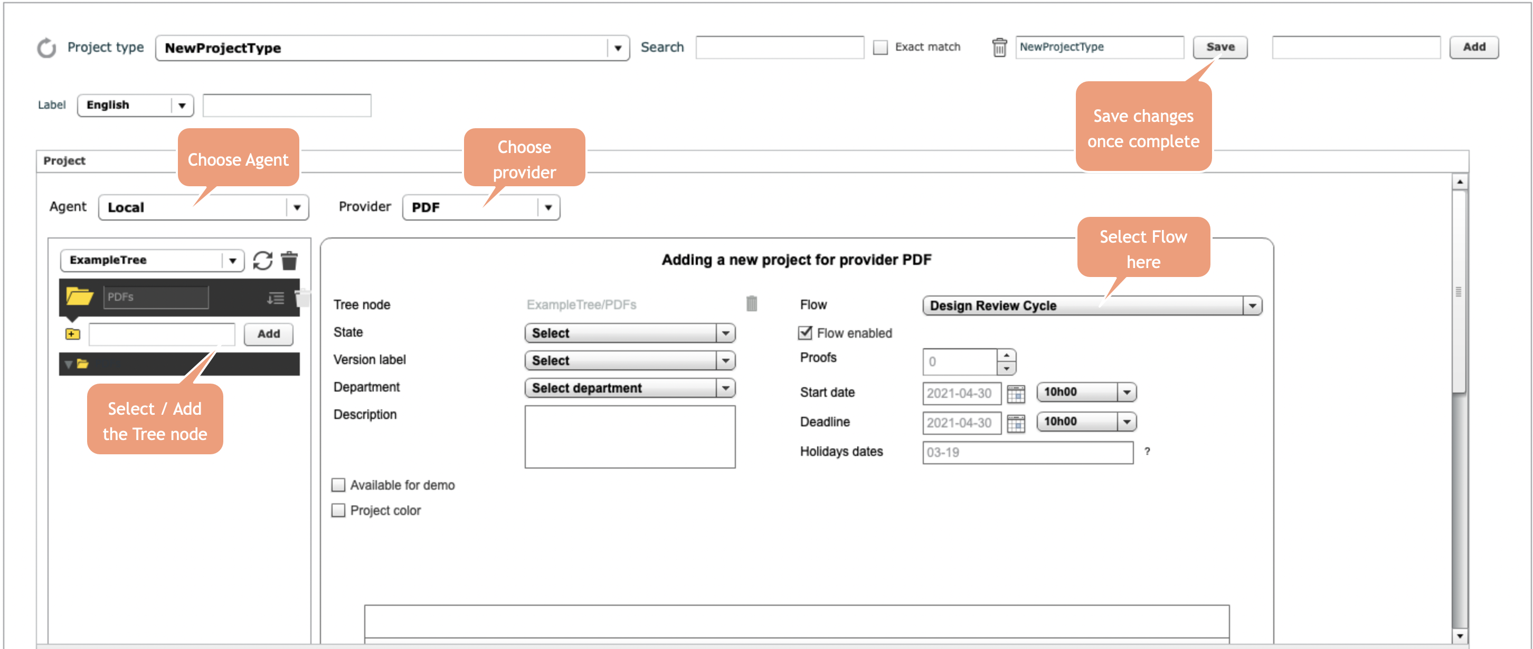The width and height of the screenshot is (1533, 649).
Task: Click the small folder icon in lower tree row
Action: pos(83,364)
